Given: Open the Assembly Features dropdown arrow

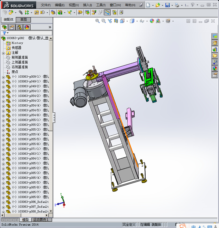Looking at the screenshot, I should [65, 13].
